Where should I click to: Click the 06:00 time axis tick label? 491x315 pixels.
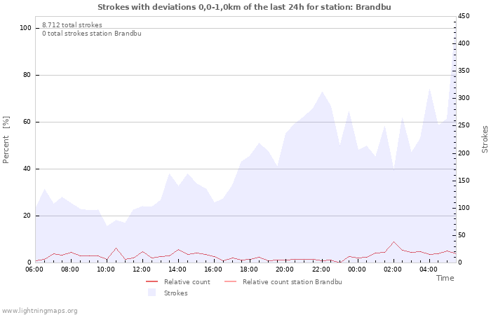tap(34, 269)
